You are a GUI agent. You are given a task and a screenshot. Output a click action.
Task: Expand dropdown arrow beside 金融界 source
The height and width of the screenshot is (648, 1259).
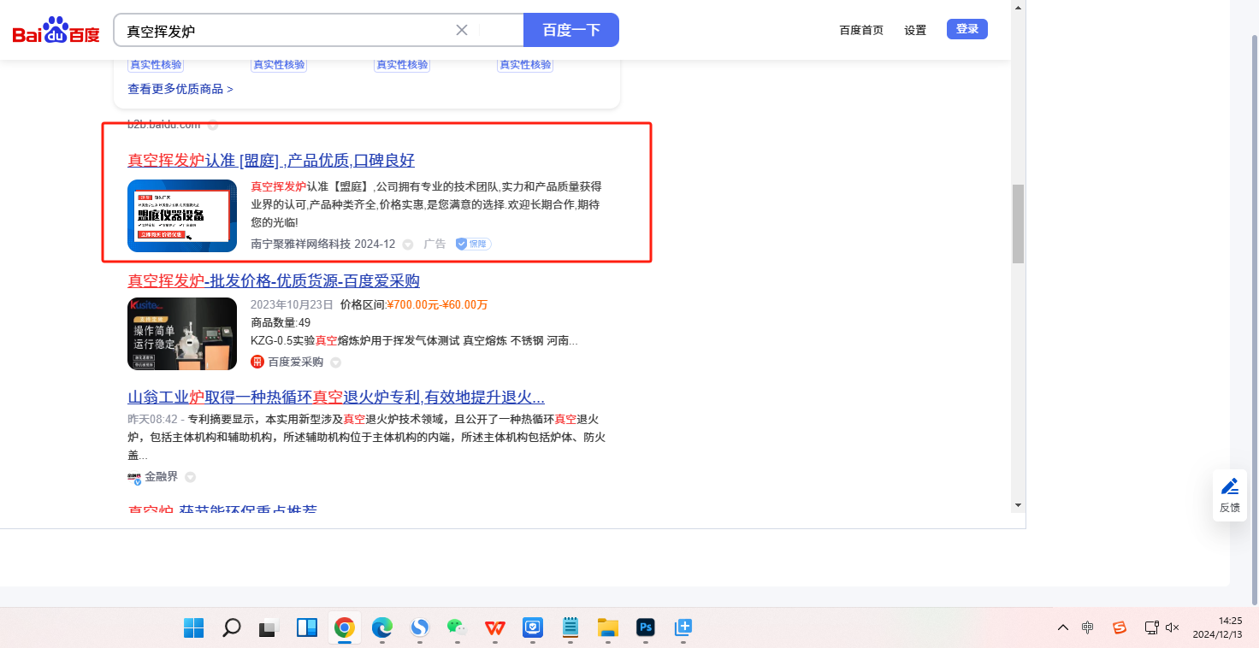click(191, 477)
